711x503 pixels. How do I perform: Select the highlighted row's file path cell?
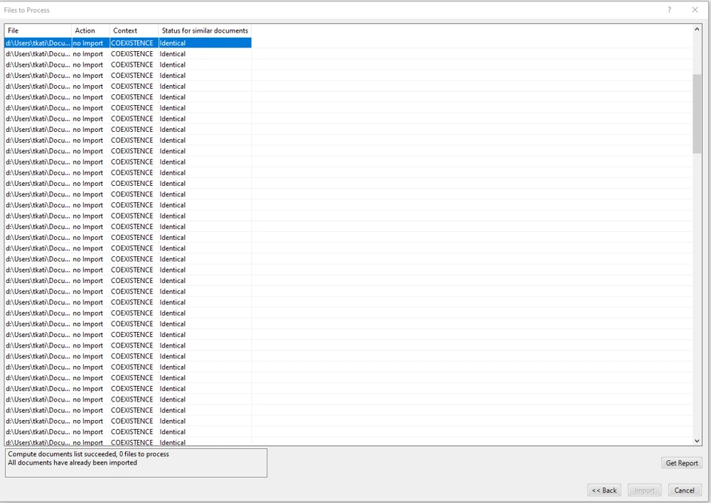tap(38, 43)
